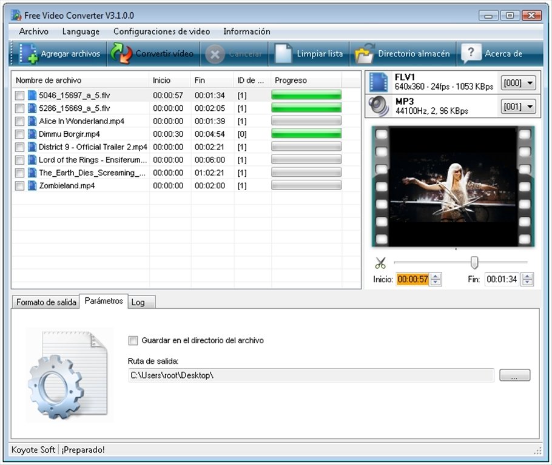Click the Ruta de salida path field

(x=311, y=375)
